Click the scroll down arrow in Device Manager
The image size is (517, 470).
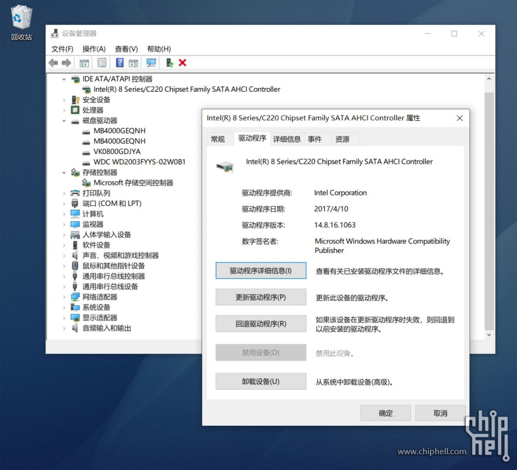coord(489,334)
